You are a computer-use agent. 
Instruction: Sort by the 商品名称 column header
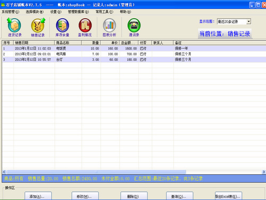68,43
